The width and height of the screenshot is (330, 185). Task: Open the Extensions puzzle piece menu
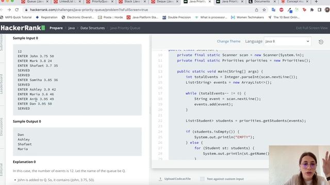point(312,10)
